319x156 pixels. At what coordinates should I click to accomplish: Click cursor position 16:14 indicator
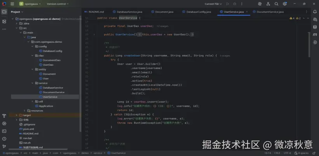coord(268,153)
